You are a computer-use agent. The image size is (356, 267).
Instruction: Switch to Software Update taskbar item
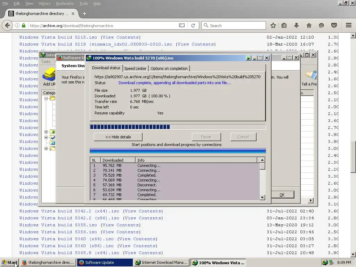tap(105, 262)
